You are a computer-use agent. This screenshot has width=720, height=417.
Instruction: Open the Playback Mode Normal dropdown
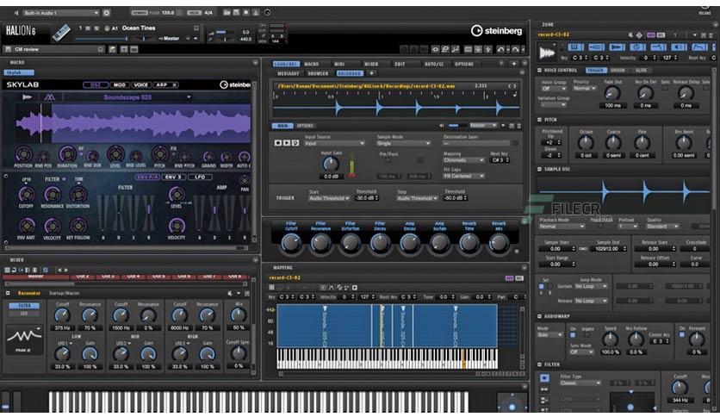tap(562, 227)
